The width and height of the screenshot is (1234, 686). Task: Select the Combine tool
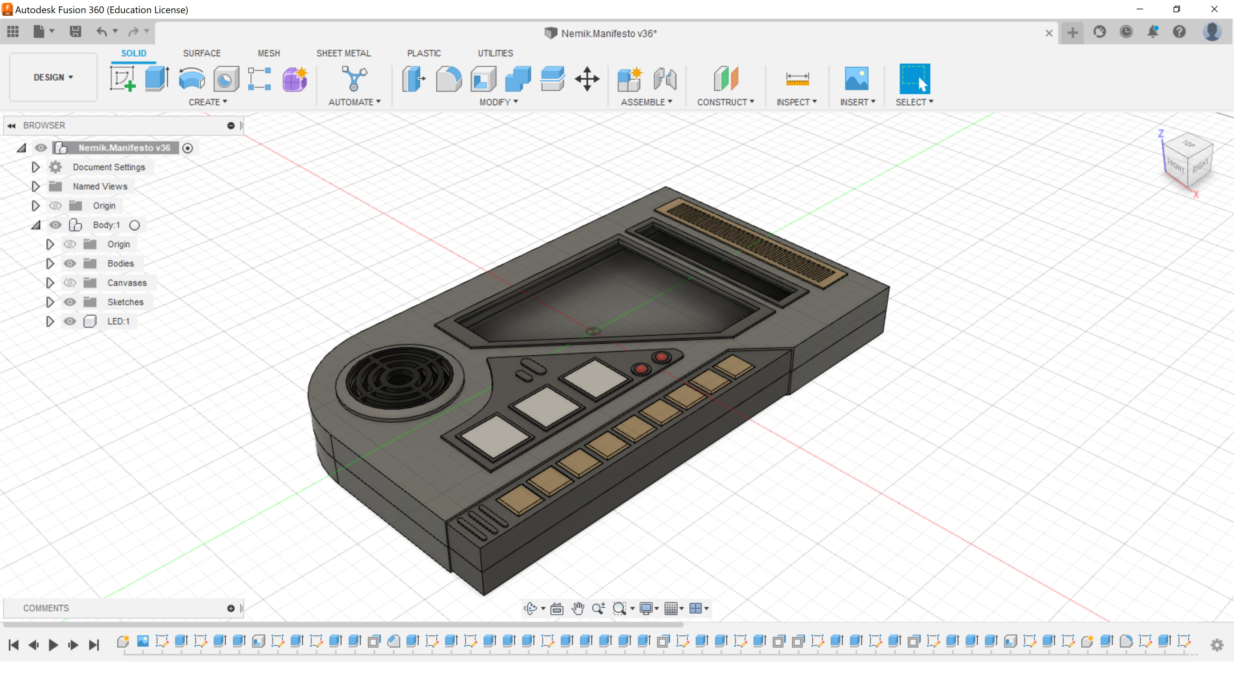[x=518, y=78]
